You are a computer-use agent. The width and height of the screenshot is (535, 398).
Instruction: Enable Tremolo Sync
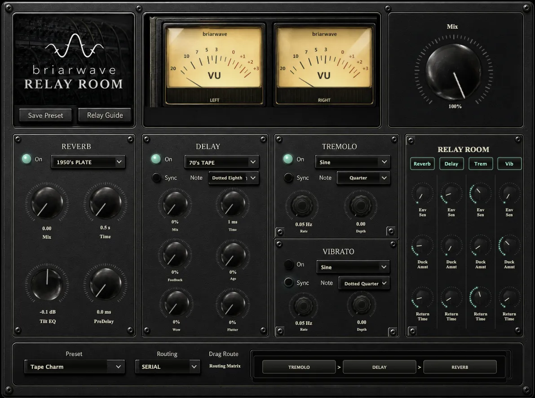coord(289,178)
